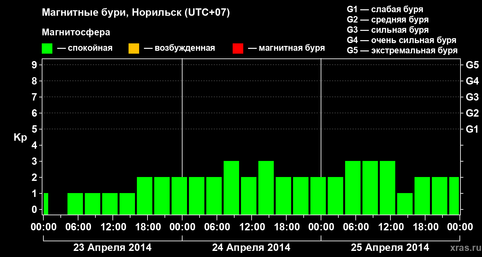
Task: Click the orange 'возбужденная' legend swatch
Action: pyautogui.click(x=134, y=49)
